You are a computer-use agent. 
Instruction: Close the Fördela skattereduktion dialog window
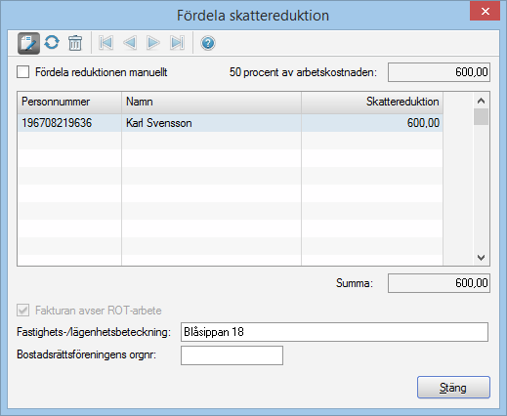(485, 12)
